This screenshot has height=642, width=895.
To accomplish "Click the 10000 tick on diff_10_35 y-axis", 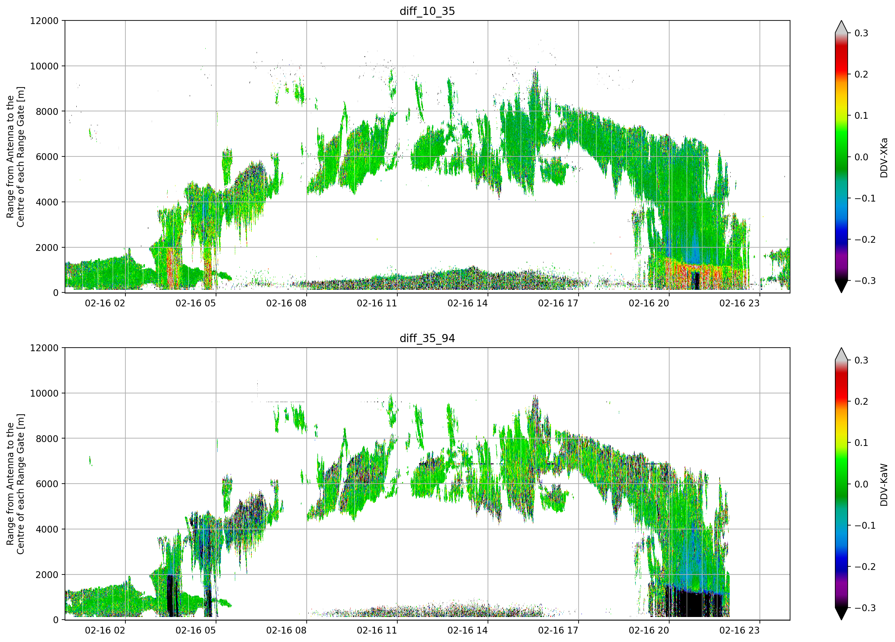I will click(x=44, y=66).
